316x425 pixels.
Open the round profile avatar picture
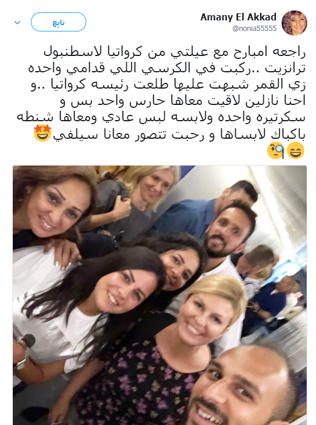[294, 23]
